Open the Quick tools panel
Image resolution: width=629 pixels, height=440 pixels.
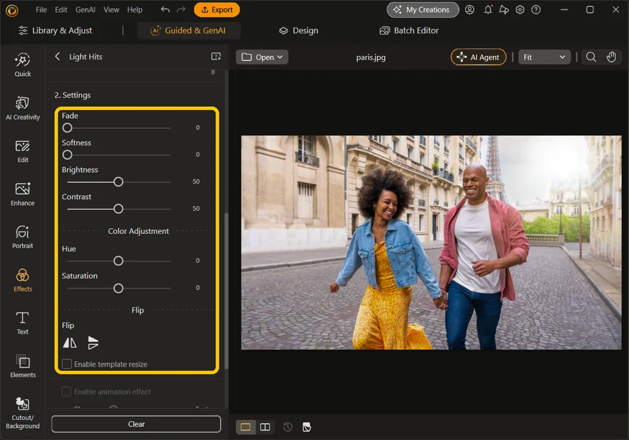(23, 65)
